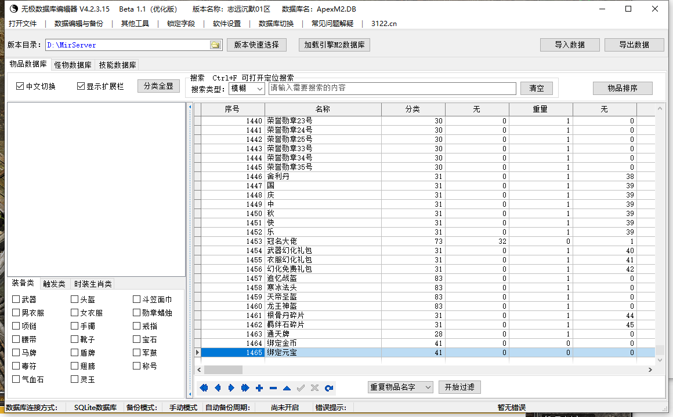Screen dimensions: 673x417
Task: Delete record with minus icon
Action: 273,388
